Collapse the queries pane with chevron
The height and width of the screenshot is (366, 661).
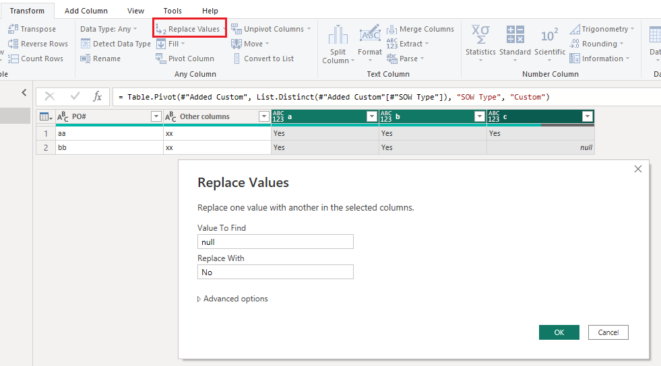[24, 92]
